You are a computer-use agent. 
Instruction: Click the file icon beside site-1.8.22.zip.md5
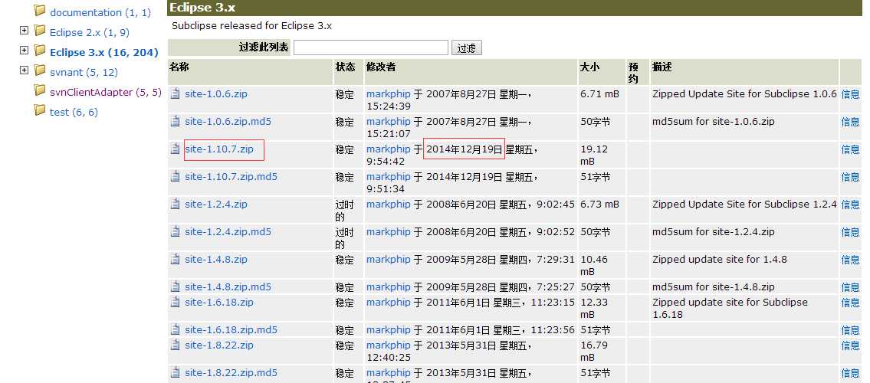176,372
